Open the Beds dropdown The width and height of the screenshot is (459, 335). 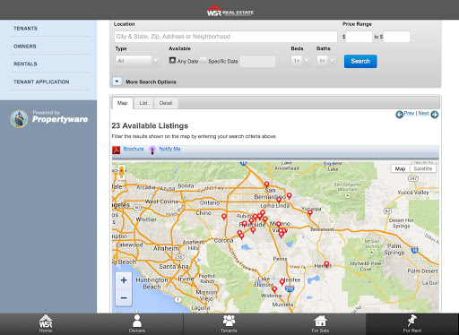(x=299, y=61)
